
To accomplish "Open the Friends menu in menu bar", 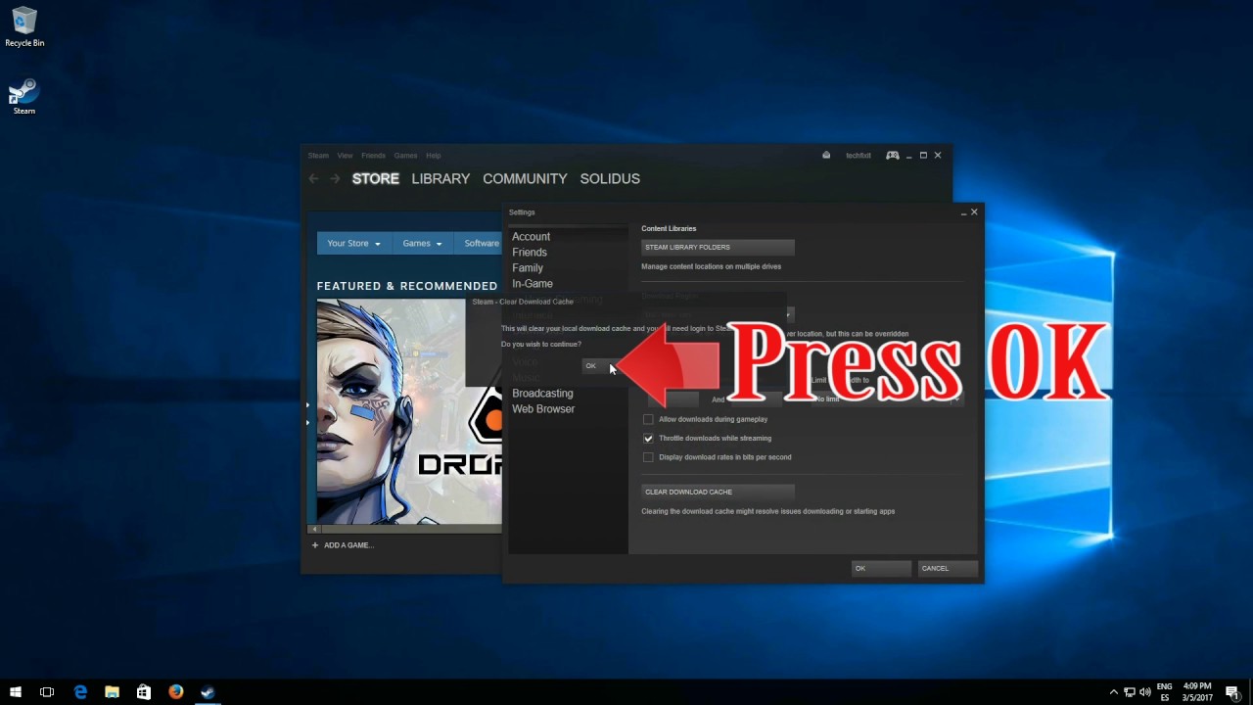I will [x=373, y=156].
